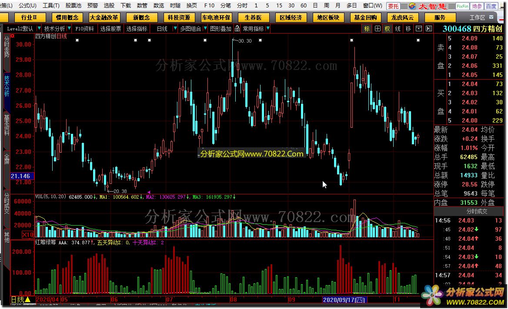Click the 红筹绿筹 indicator name
Screen dimensions: 508x309
tap(45, 242)
